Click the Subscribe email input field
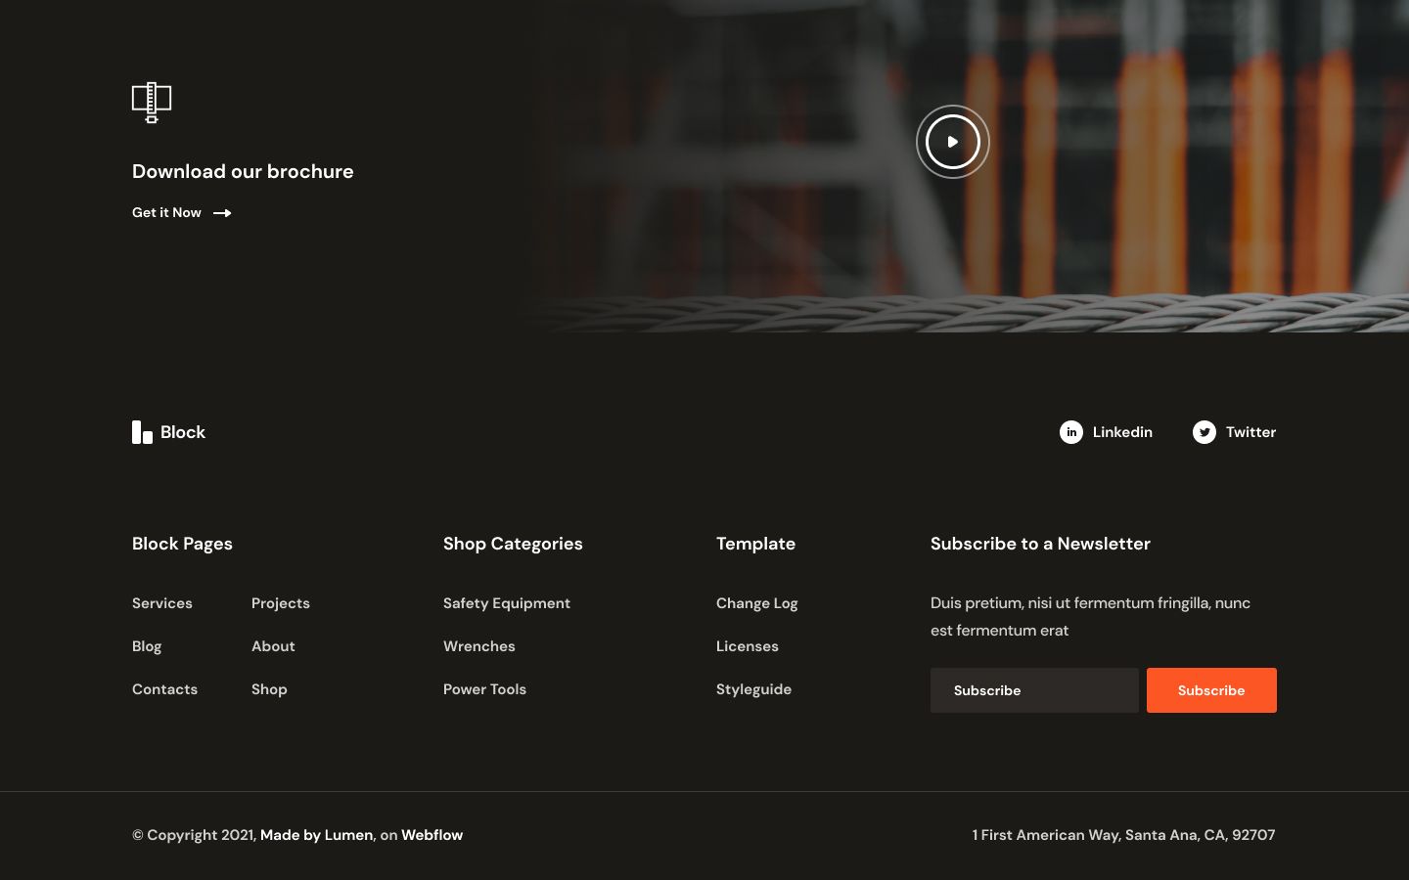1409x880 pixels. click(x=1034, y=690)
